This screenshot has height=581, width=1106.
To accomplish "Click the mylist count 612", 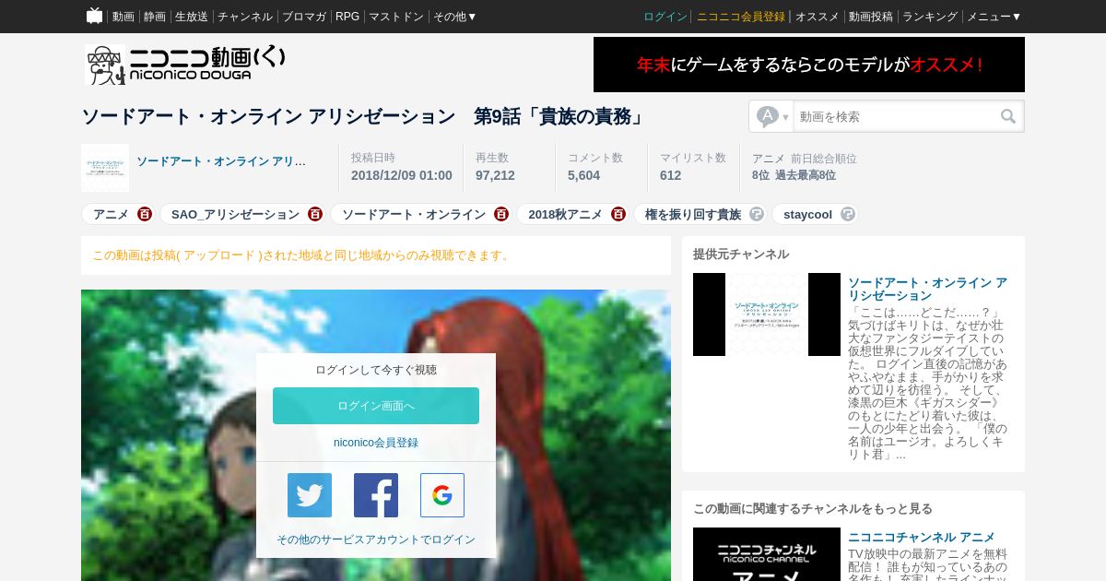I will click(x=670, y=175).
